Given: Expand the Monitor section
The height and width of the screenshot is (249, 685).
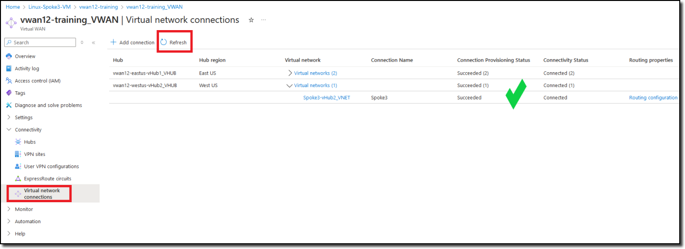Looking at the screenshot, I should [x=9, y=209].
